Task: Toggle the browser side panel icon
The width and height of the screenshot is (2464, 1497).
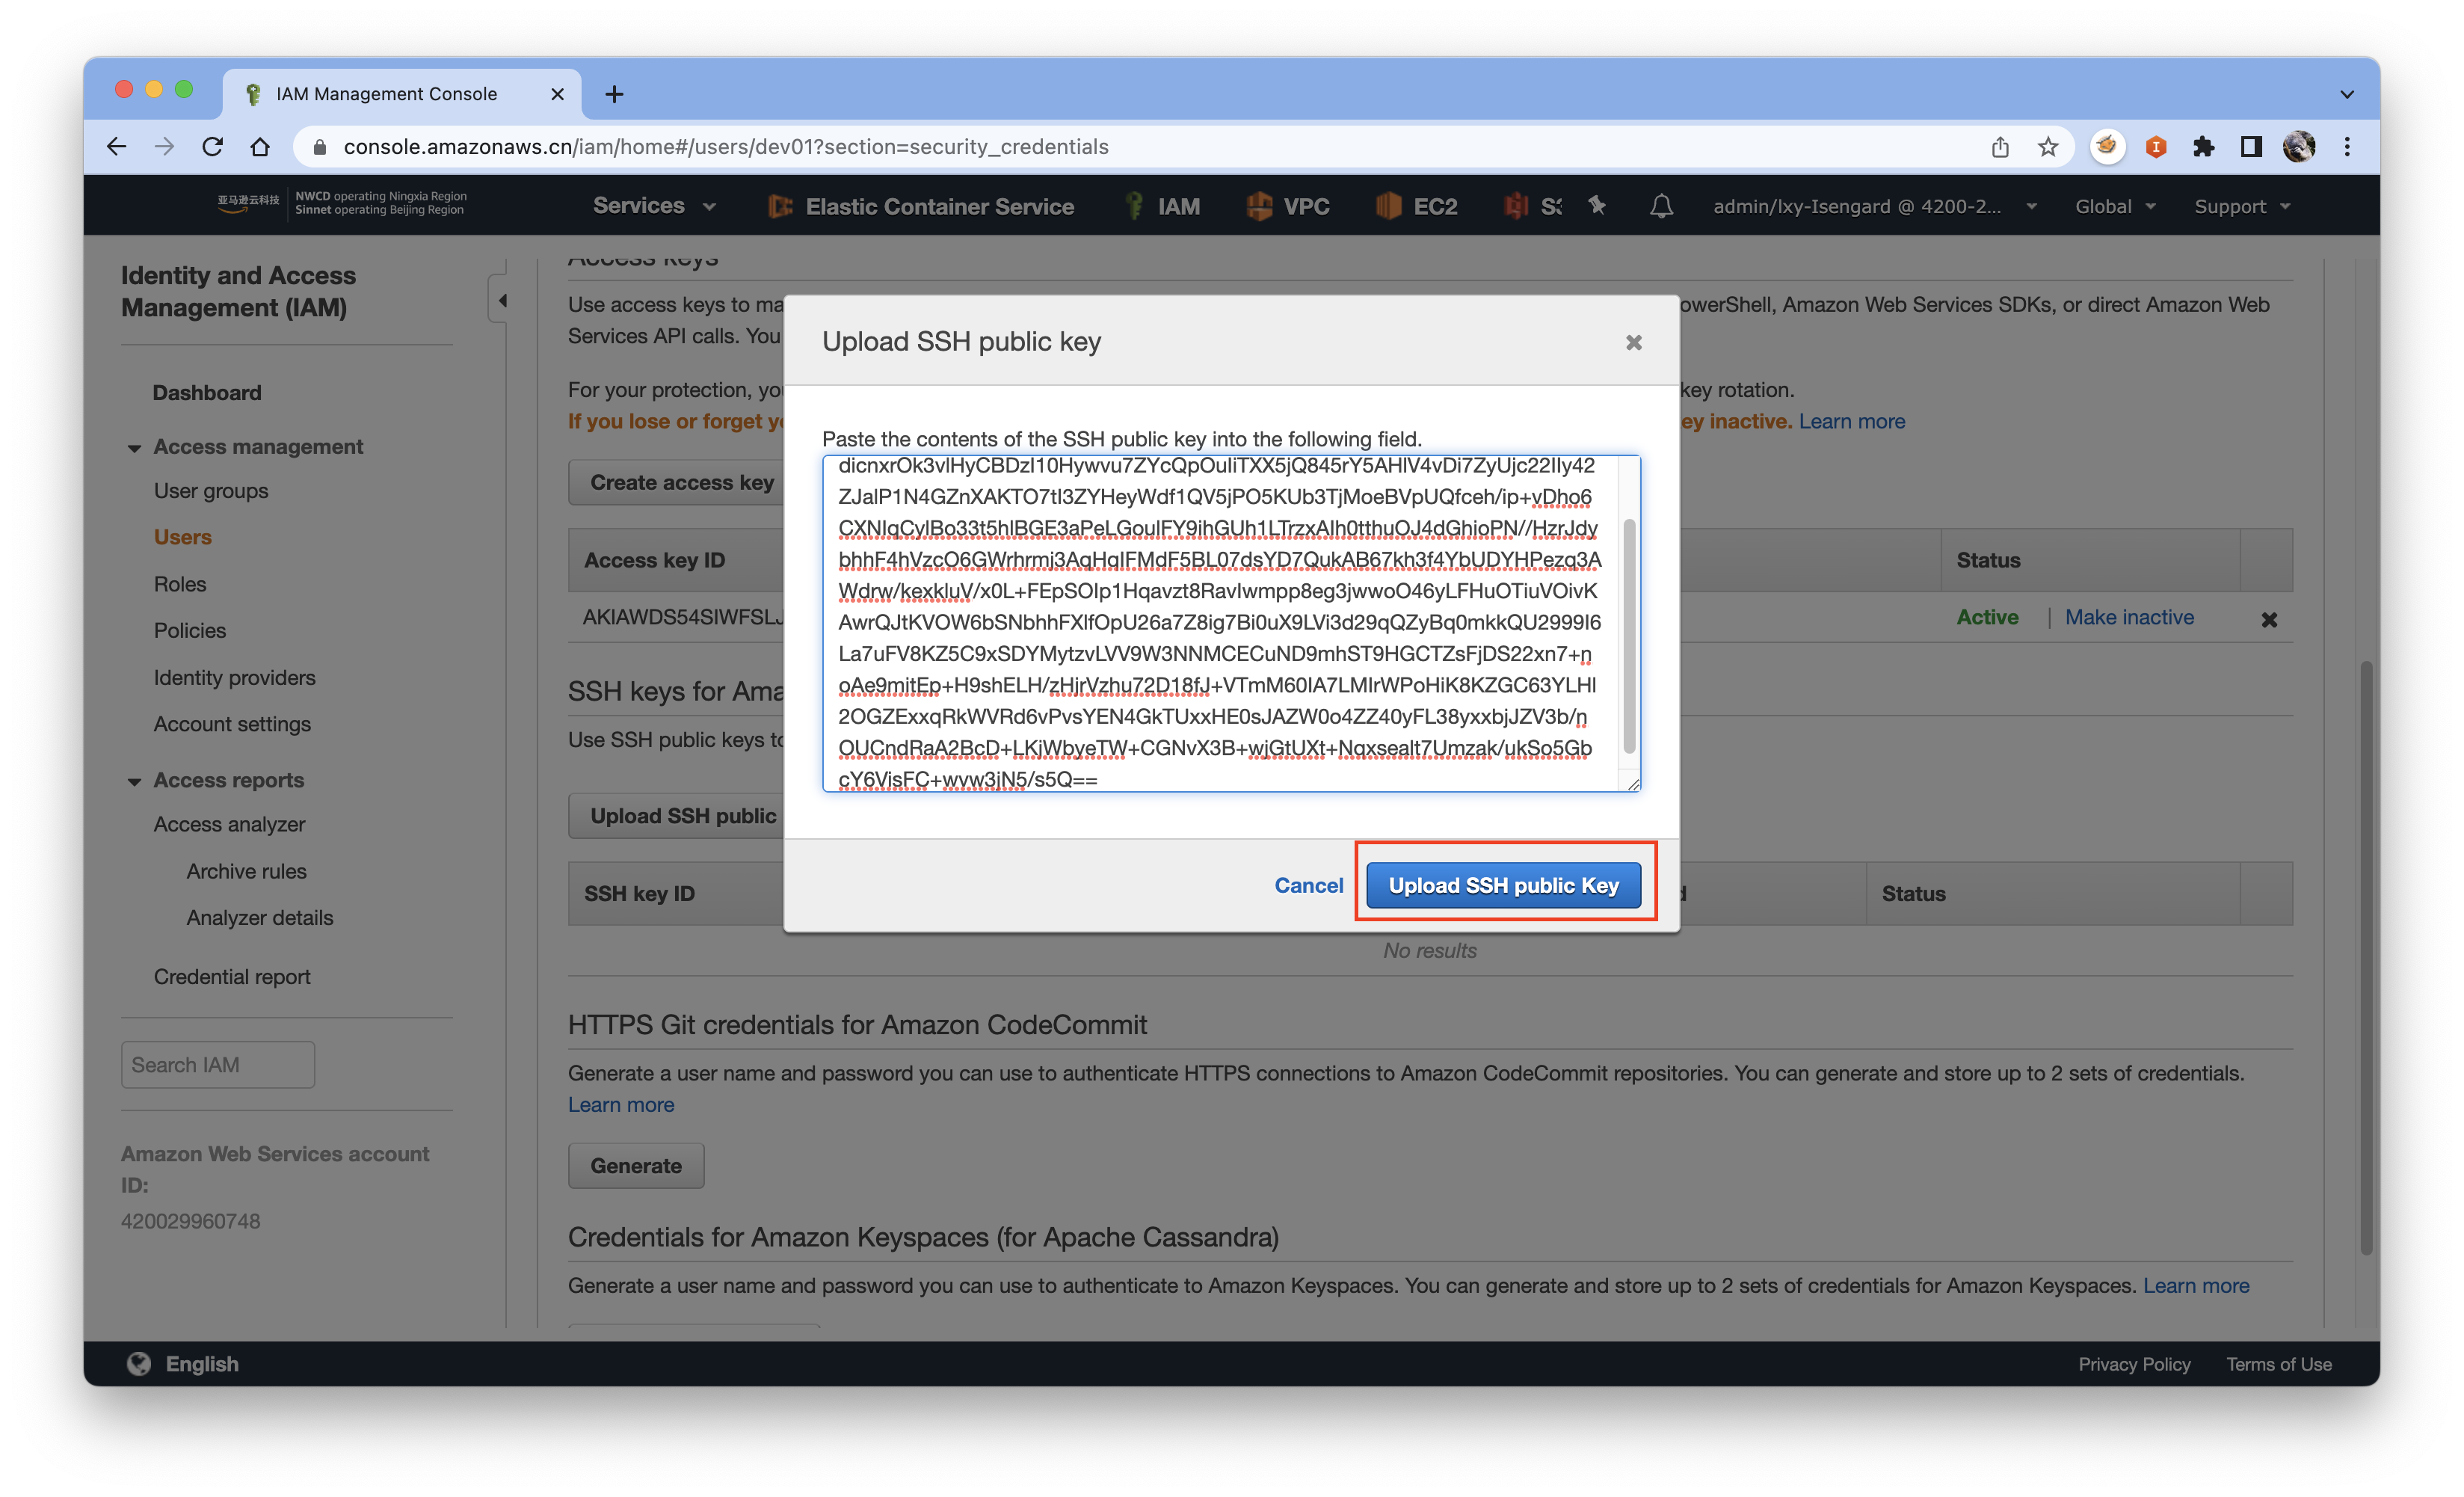Action: coord(2251,147)
